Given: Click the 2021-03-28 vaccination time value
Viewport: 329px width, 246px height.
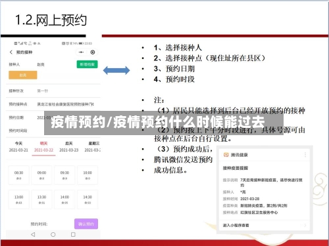Looking at the screenshot, I should pyautogui.click(x=250, y=199).
